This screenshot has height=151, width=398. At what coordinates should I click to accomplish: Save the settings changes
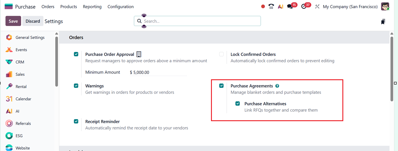click(13, 21)
